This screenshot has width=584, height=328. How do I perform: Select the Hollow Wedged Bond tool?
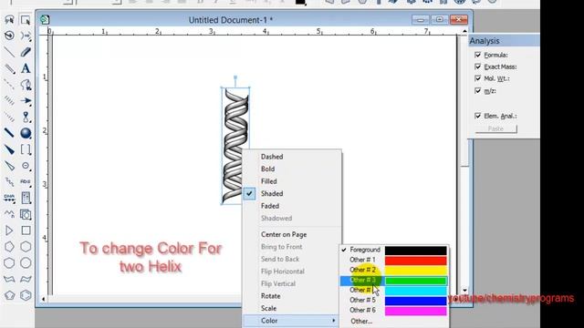pos(9,166)
